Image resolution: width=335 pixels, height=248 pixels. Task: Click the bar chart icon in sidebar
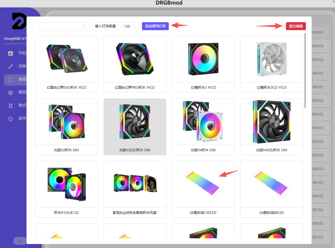10,53
